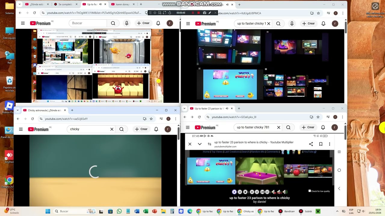Clear the 'up to faster chicky 781' search text
The image size is (385, 216).
[279, 127]
